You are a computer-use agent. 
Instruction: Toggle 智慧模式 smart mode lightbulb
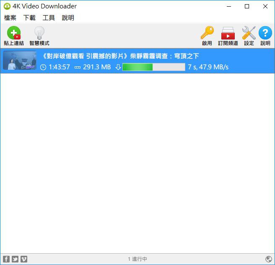click(39, 33)
